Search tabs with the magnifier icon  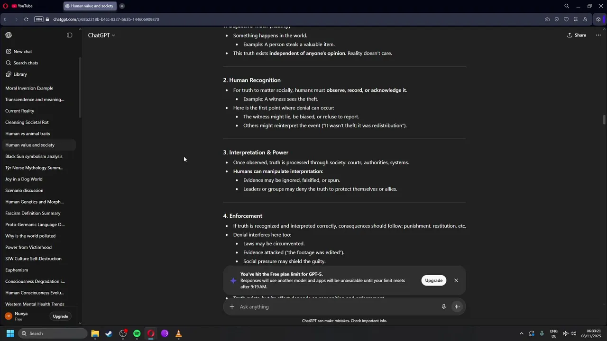567,6
